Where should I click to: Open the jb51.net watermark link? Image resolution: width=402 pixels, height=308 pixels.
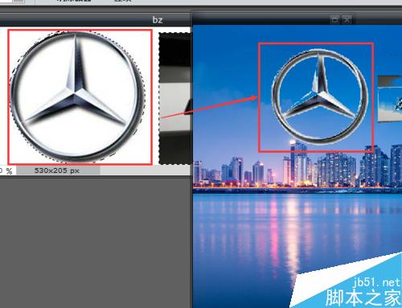tap(376, 282)
